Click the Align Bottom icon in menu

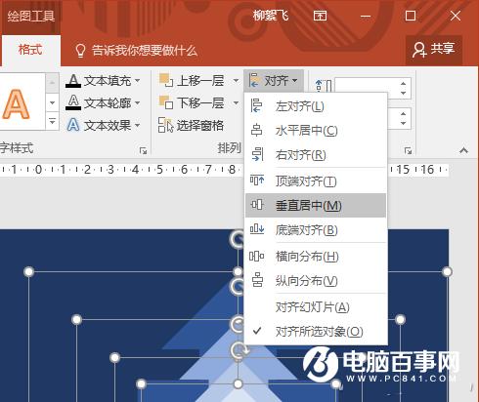257,229
